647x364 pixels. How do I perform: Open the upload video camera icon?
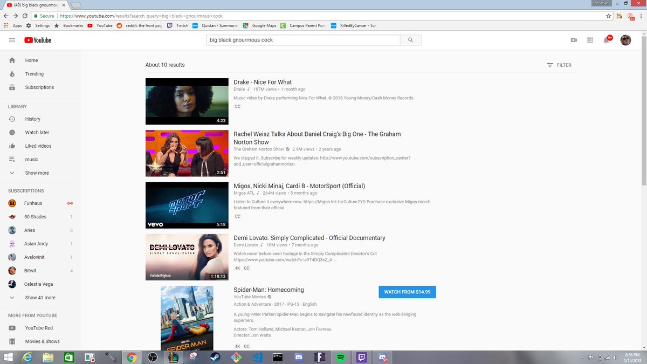574,40
